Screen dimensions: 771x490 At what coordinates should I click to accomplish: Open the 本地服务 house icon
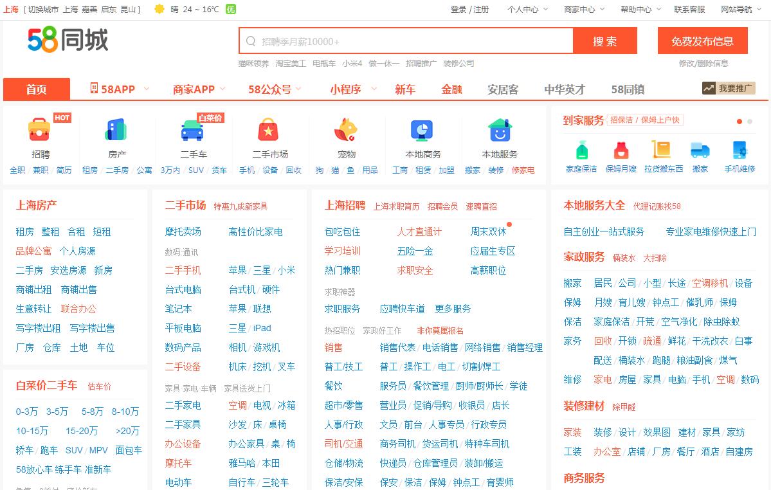(x=500, y=130)
